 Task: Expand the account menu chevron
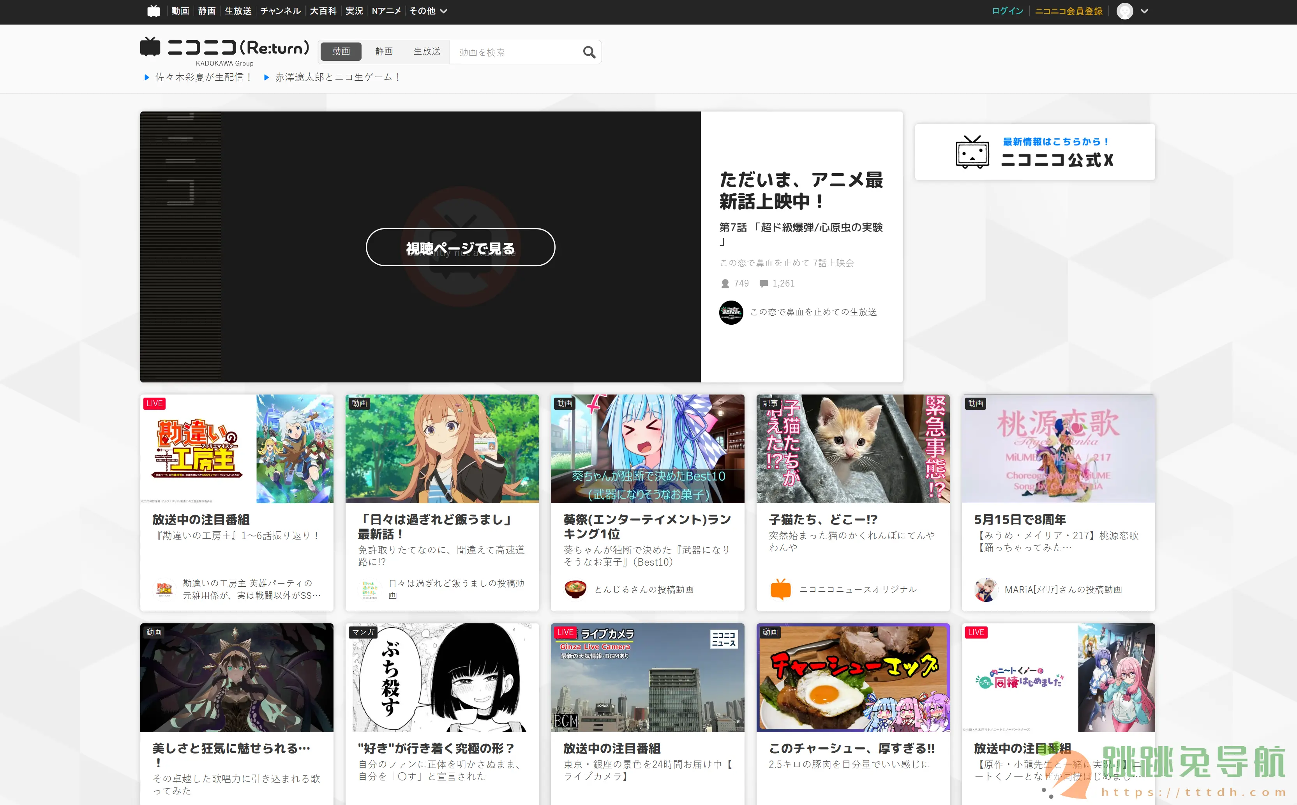click(x=1144, y=11)
